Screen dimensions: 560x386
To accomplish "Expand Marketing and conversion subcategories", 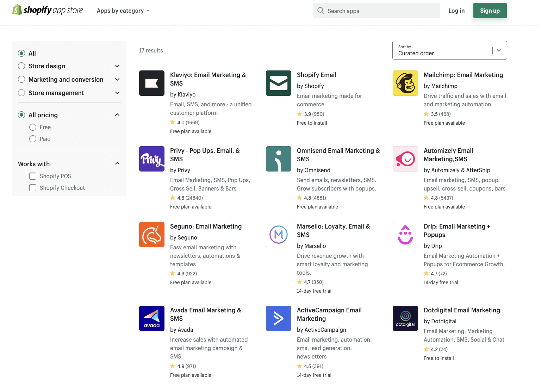I will [117, 79].
